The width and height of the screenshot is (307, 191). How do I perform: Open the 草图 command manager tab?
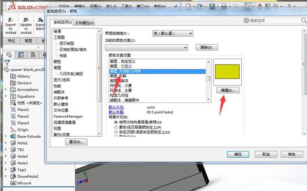(x=28, y=41)
